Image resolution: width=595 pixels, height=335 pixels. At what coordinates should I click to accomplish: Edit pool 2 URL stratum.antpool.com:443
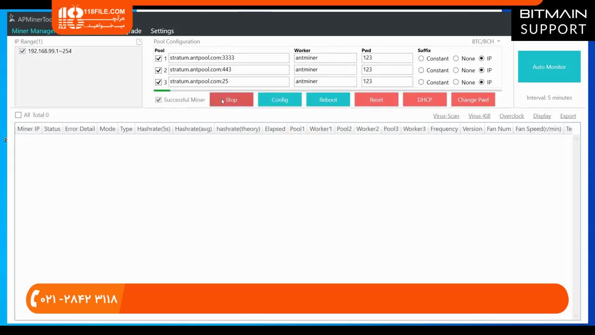229,70
